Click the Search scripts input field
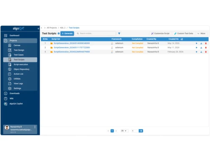This screenshot has width=210, height=157. point(95,33)
